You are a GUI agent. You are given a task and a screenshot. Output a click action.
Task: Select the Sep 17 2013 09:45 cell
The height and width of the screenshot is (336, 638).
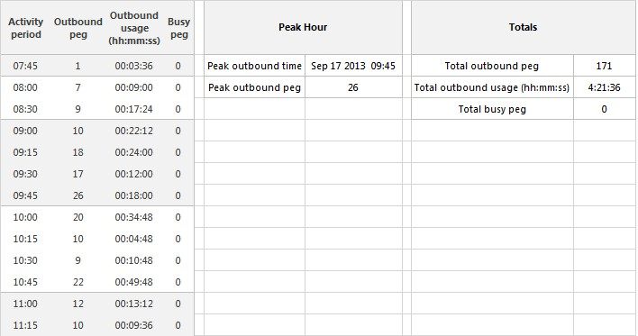click(353, 66)
